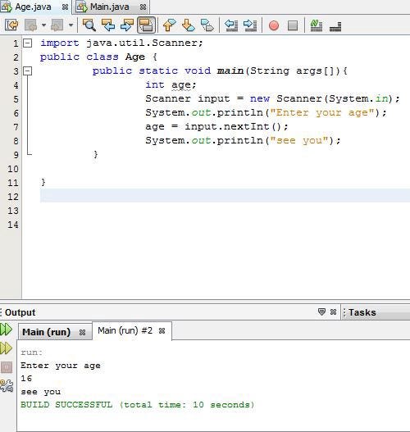
Task: Shift line left in toolbar
Action: (x=231, y=25)
